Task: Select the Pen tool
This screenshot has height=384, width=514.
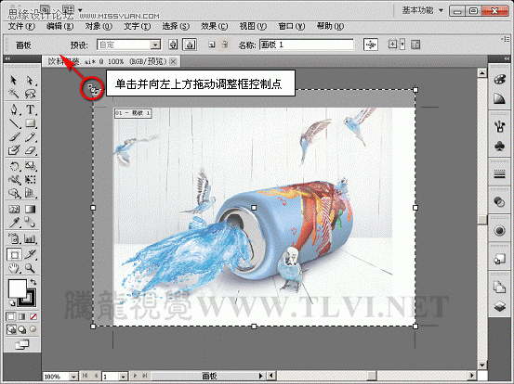Action: tap(13, 109)
